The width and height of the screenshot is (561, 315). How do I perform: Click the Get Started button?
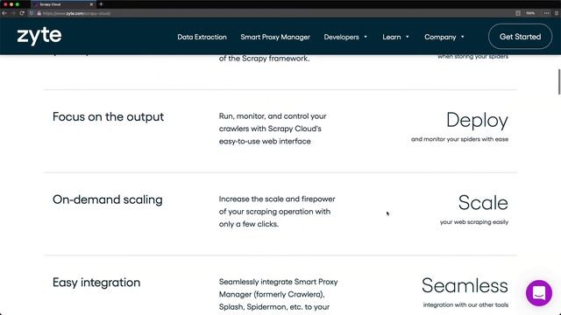520,37
